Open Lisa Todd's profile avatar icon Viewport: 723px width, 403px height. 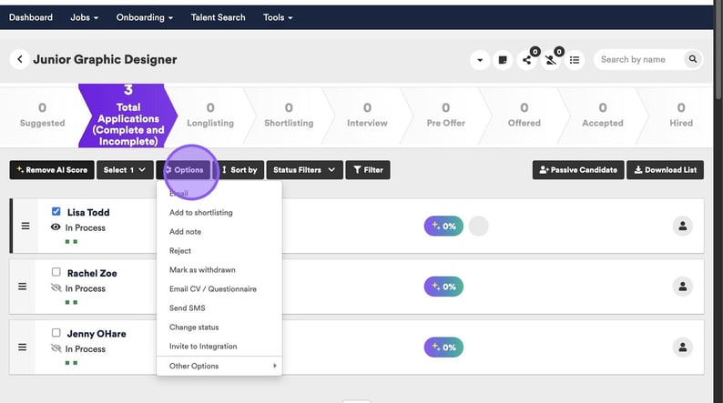682,226
